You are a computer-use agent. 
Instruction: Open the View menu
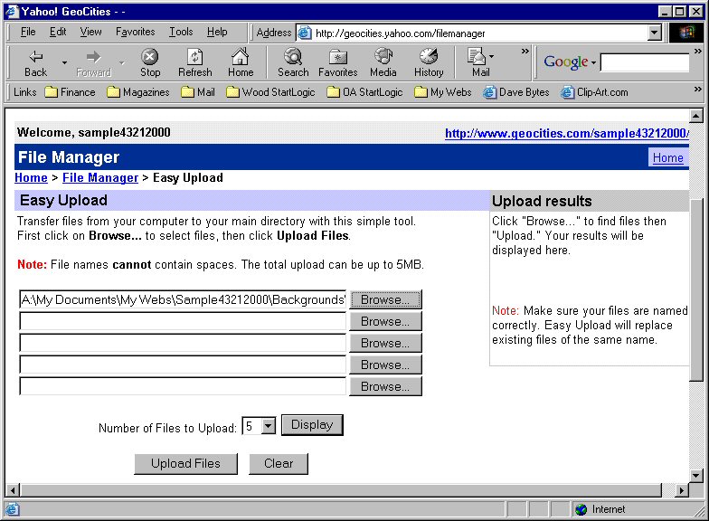click(x=90, y=32)
